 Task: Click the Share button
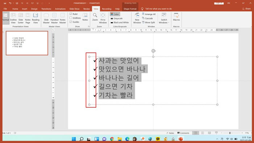246,9
